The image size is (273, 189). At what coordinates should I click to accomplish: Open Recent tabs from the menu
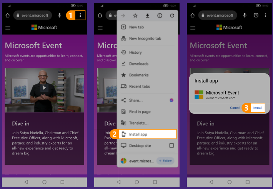click(148, 86)
